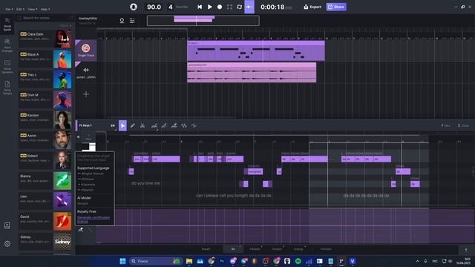
Task: Open the Vocal Samples sidebar panel
Action: [7, 66]
